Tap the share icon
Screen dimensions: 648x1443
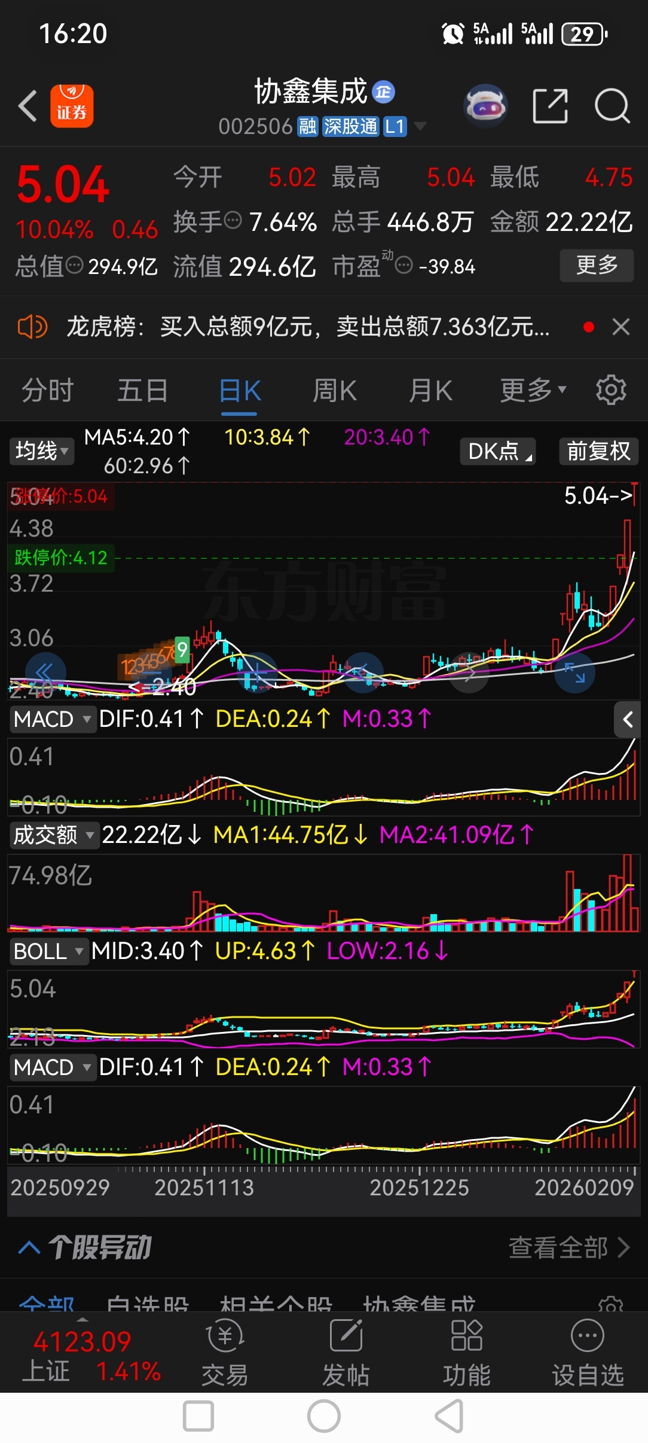coord(550,106)
